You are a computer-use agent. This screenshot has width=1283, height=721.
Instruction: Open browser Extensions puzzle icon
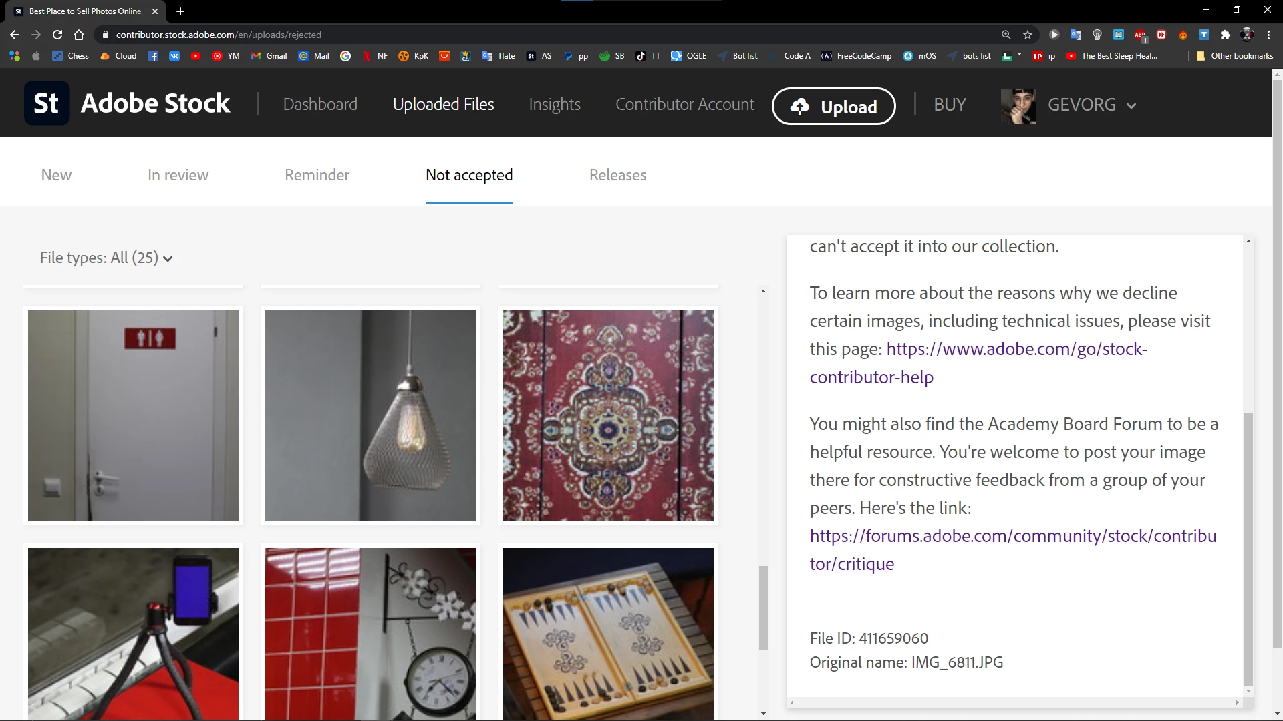[x=1225, y=35]
